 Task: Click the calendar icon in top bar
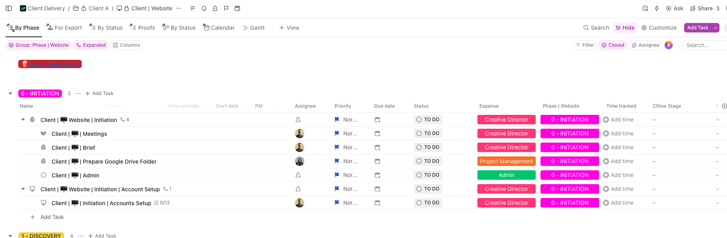click(x=237, y=8)
